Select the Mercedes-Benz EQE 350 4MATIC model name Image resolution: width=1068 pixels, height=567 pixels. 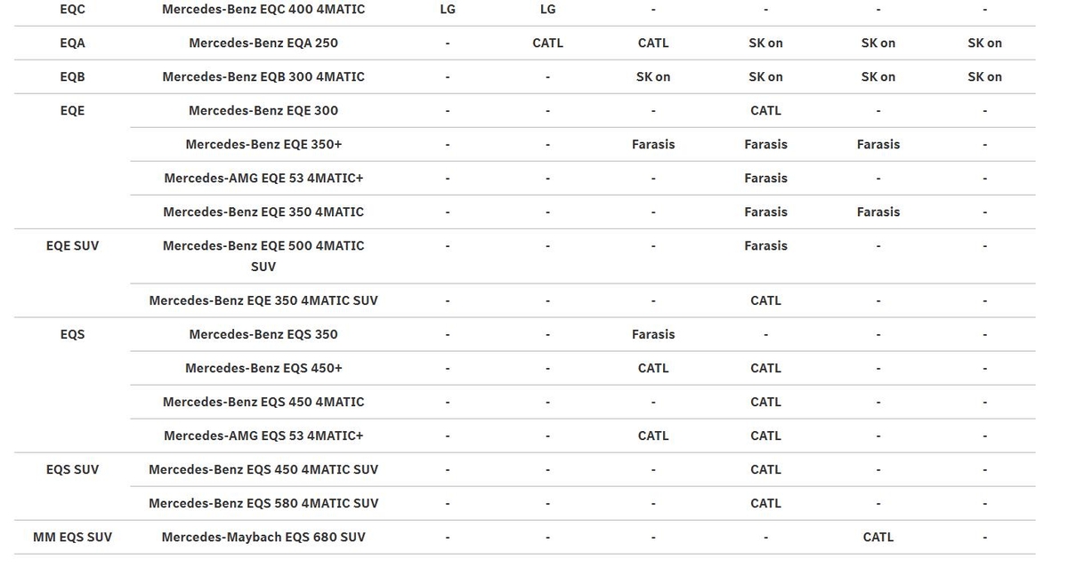(x=263, y=212)
